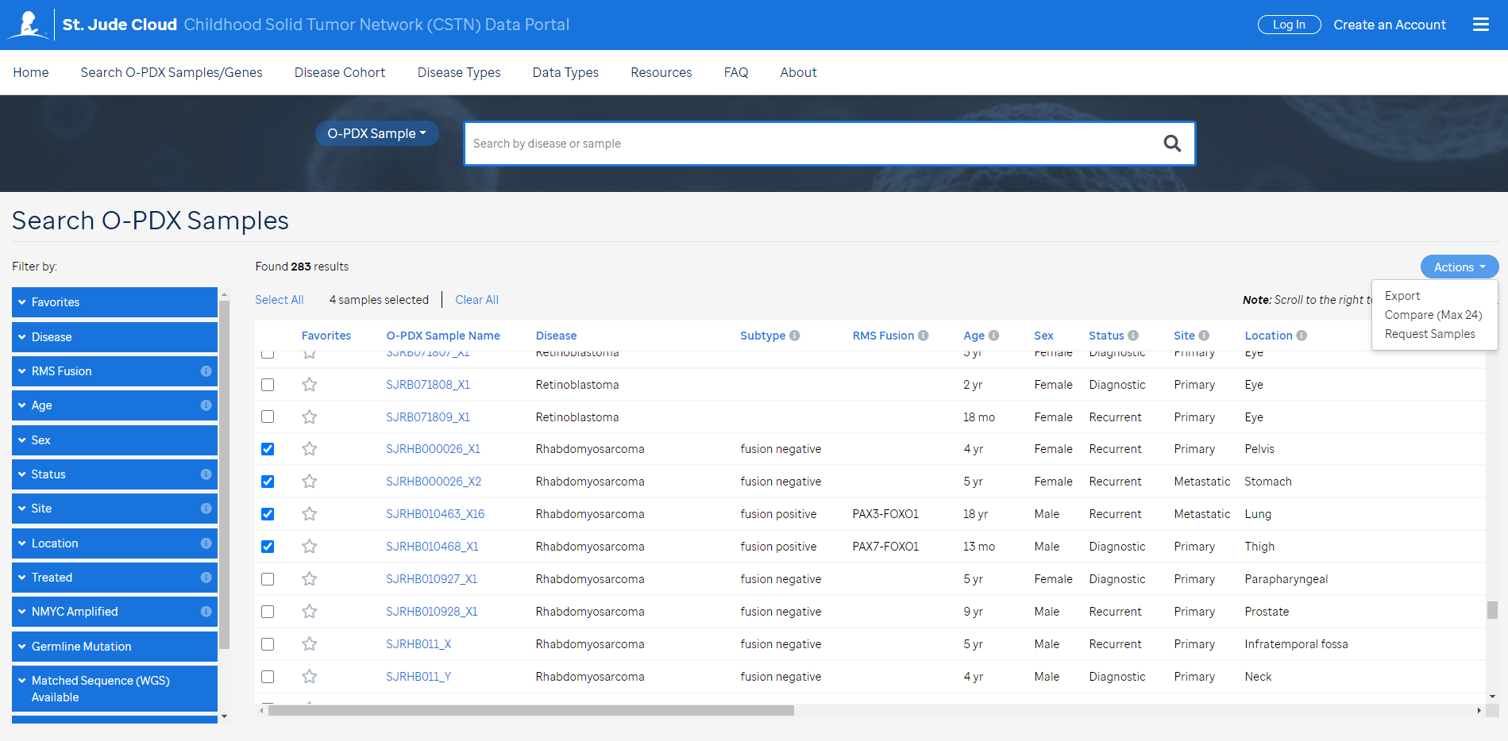
Task: Click the Age column info icon
Action: 994,336
